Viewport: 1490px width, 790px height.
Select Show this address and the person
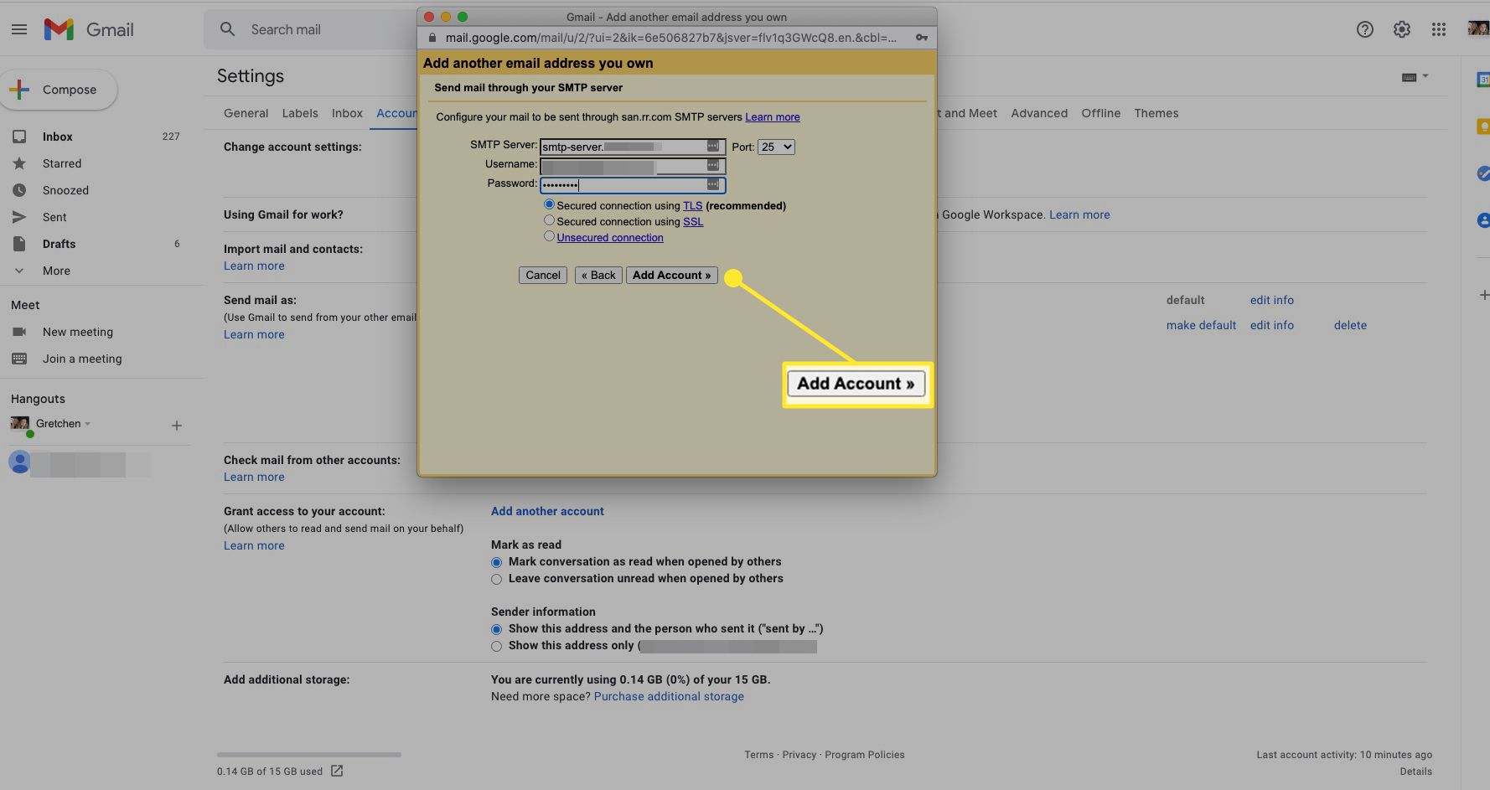pyautogui.click(x=496, y=629)
